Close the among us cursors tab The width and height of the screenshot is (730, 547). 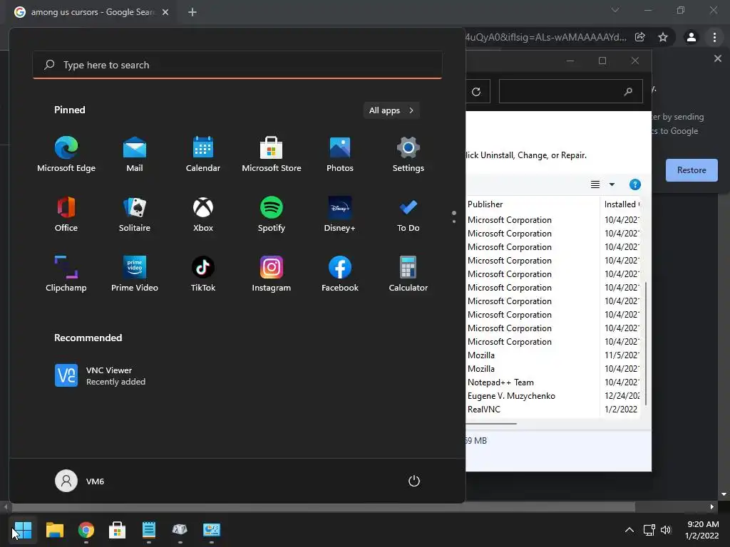(165, 12)
